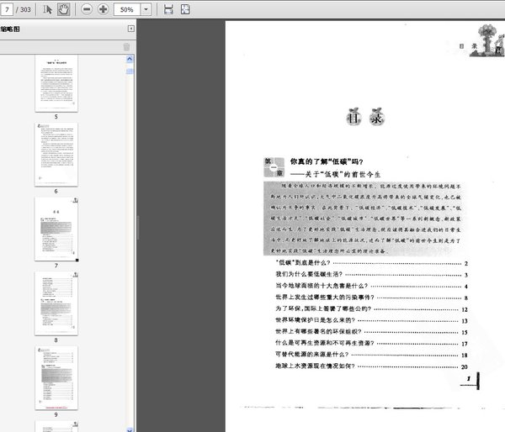Click the 50% zoom value field
The height and width of the screenshot is (432, 505).
[x=127, y=9]
